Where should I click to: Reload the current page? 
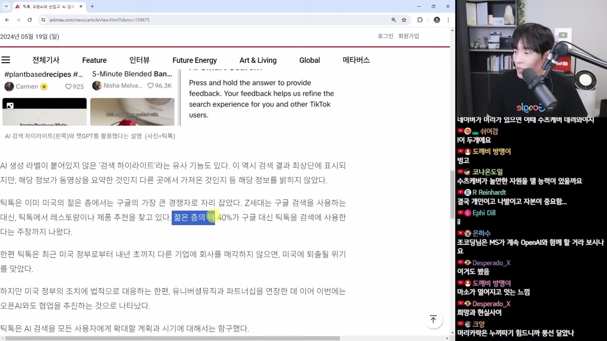click(30, 20)
